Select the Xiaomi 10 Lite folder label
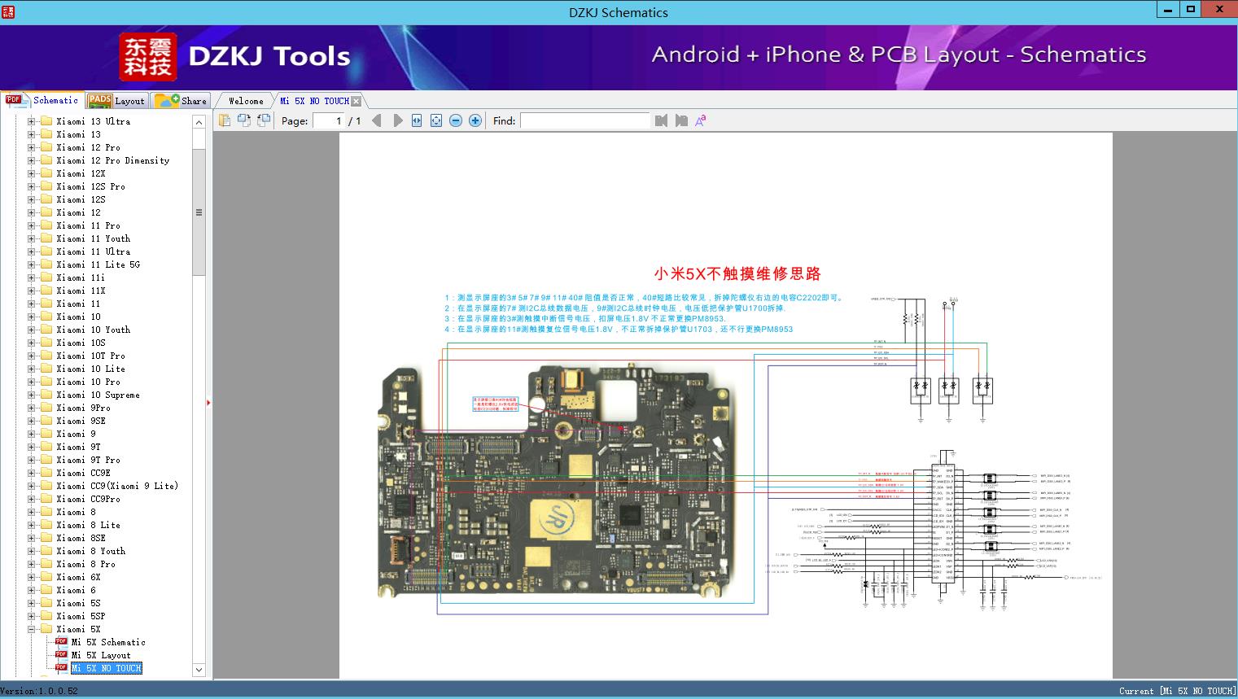Screen dimensions: 1238x699 pyautogui.click(x=90, y=369)
